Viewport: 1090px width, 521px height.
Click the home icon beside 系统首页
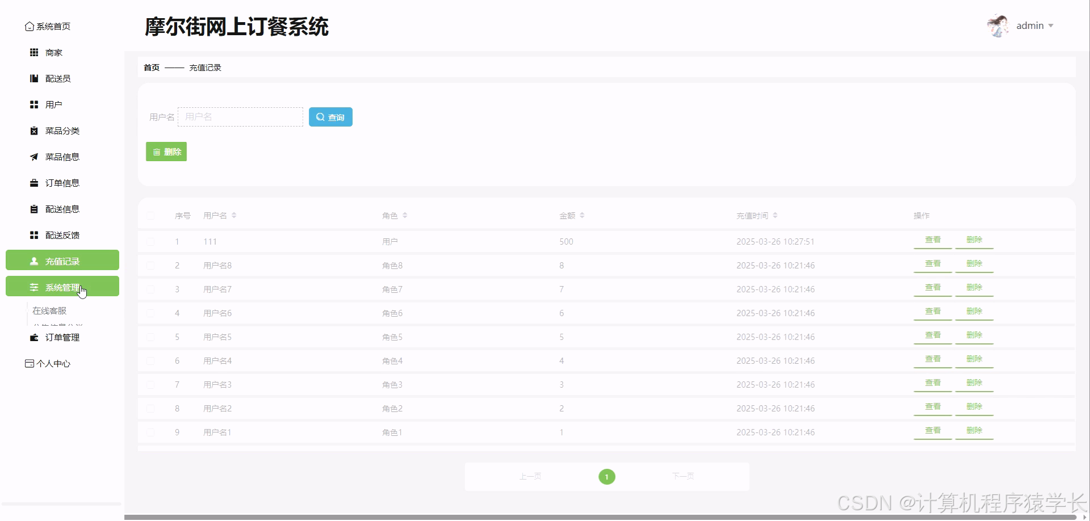[30, 27]
